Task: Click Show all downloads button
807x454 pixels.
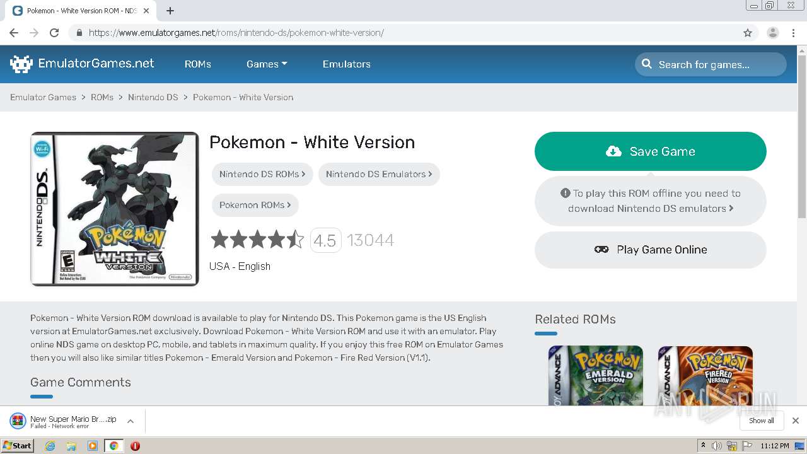Action: tap(762, 421)
